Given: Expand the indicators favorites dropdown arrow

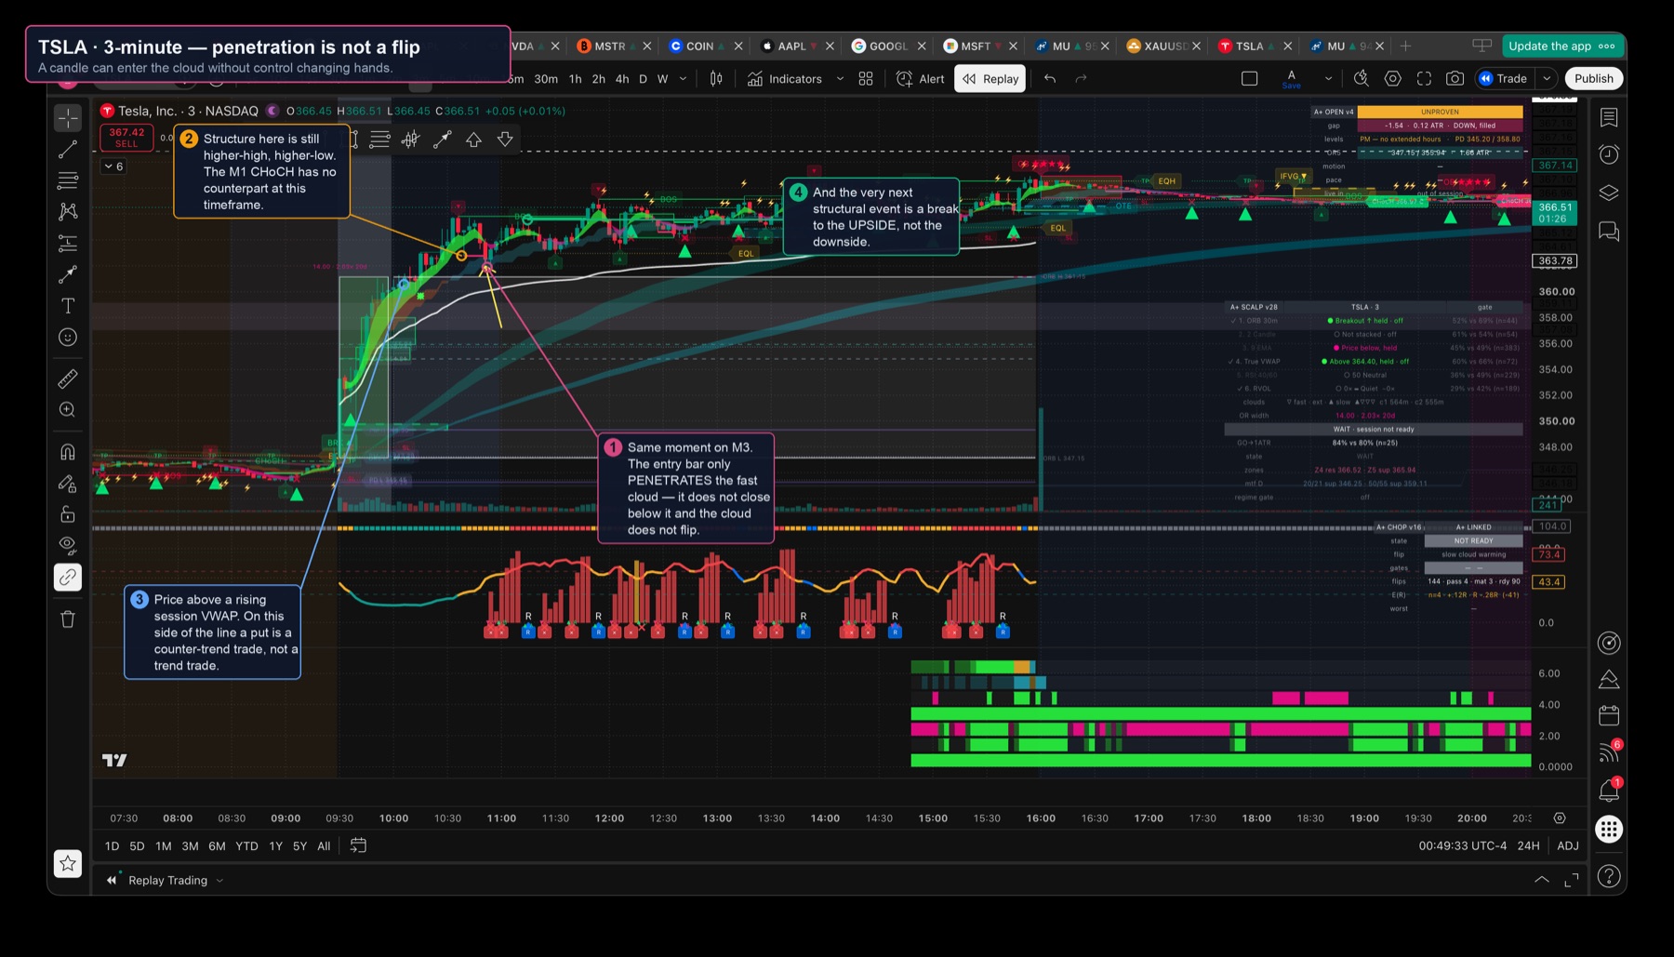Looking at the screenshot, I should click(x=840, y=79).
